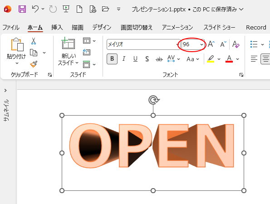Increase font size with larger A icon
The width and height of the screenshot is (270, 204).
pos(211,44)
